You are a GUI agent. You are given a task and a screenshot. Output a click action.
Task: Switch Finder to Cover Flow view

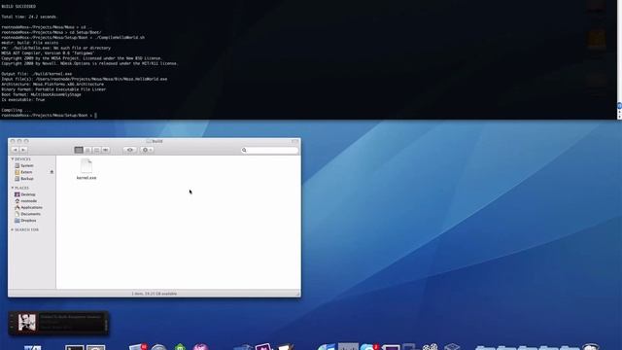coord(106,150)
